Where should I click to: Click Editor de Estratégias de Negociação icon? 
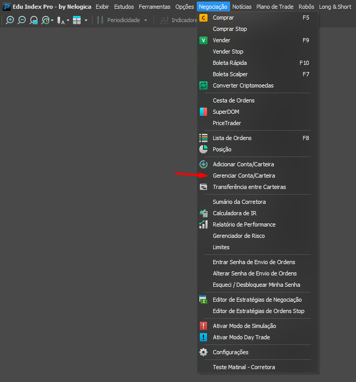(x=203, y=300)
